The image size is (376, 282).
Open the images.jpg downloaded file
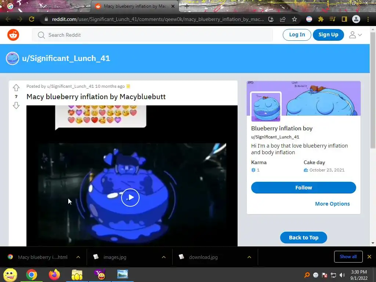pyautogui.click(x=115, y=257)
